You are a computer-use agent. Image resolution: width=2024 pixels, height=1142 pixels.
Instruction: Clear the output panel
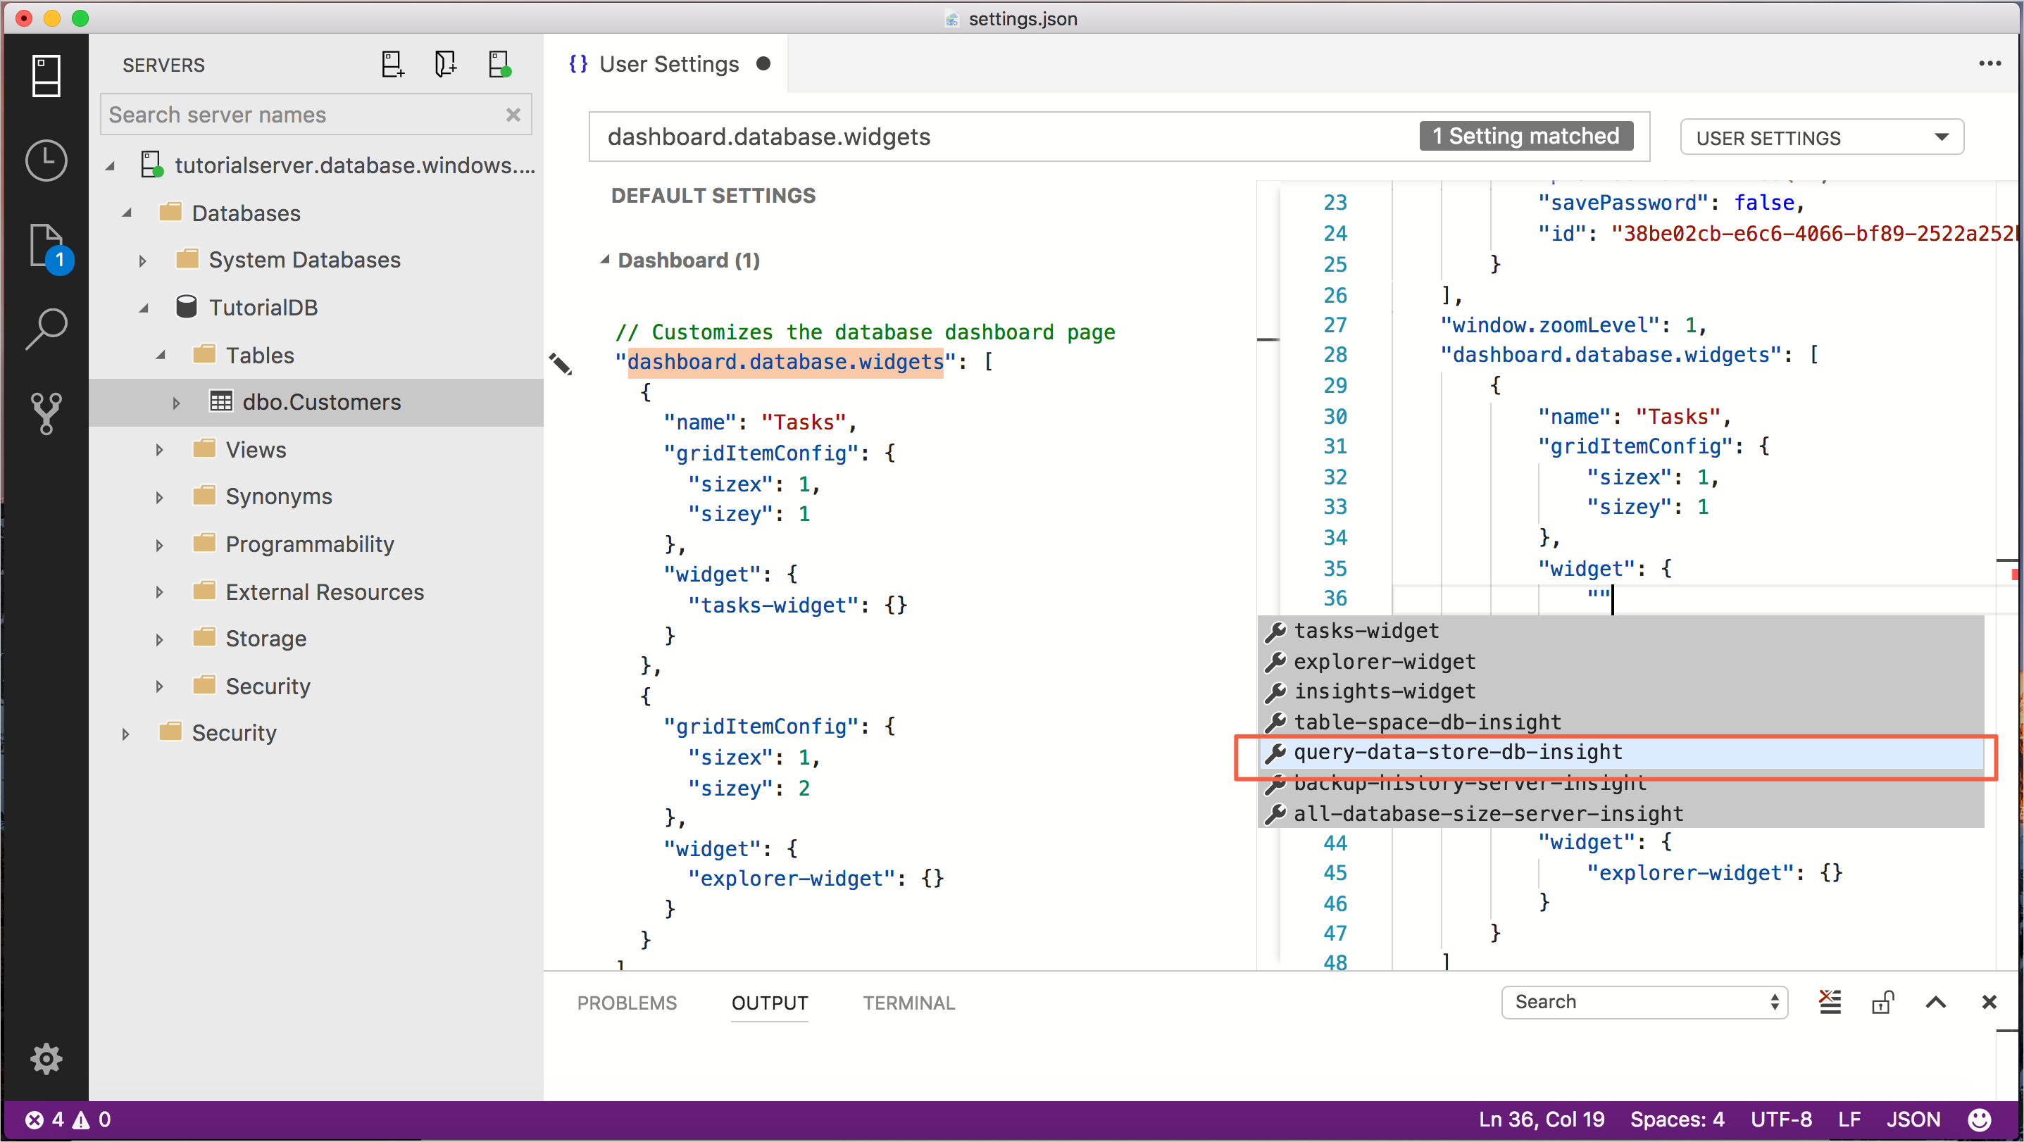(x=1830, y=1003)
